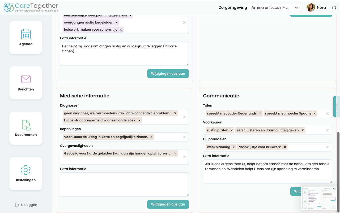Click the Uitloggen link text
The image size is (340, 213).
(x=29, y=205)
